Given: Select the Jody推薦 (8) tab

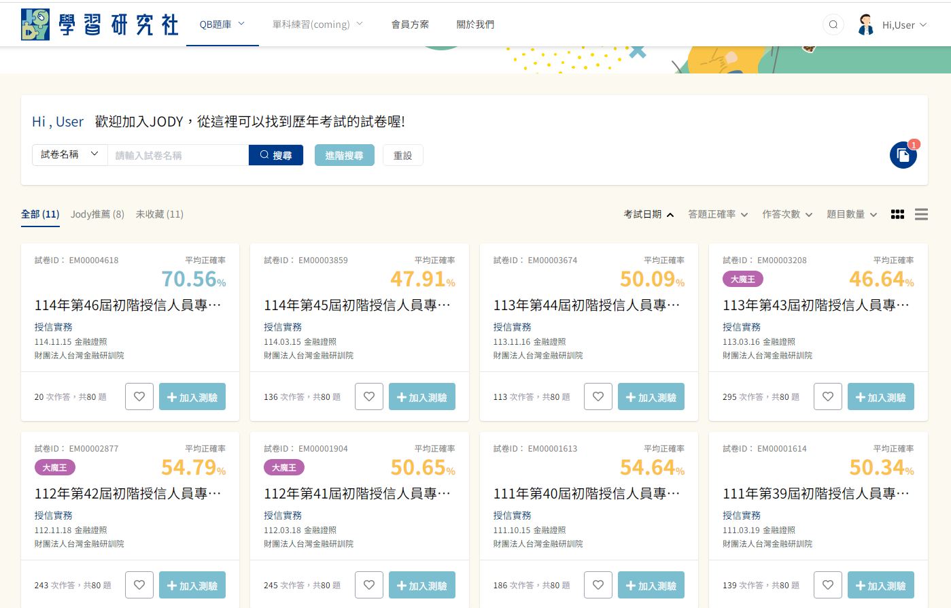Looking at the screenshot, I should [x=97, y=214].
